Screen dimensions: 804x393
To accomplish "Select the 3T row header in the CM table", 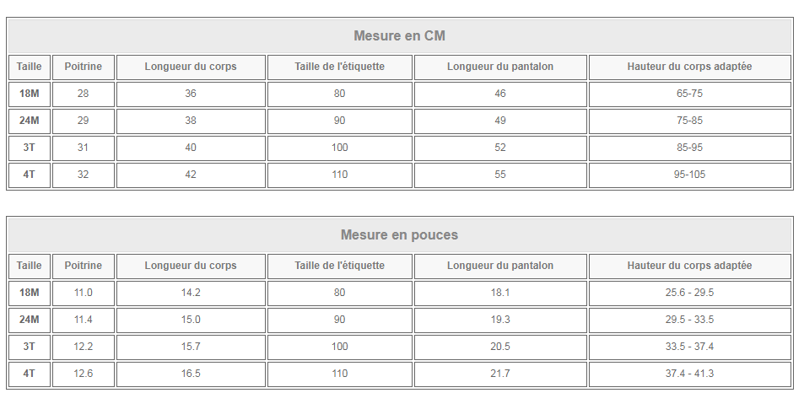I will tap(30, 148).
